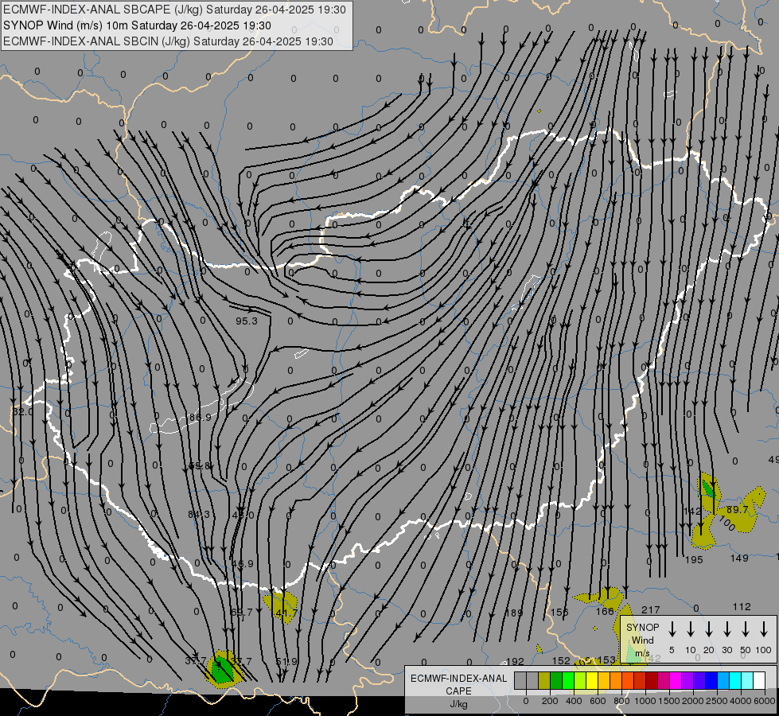This screenshot has width=779, height=716.
Task: Pick the dark green CAPE legend swatch
Action: [x=556, y=681]
